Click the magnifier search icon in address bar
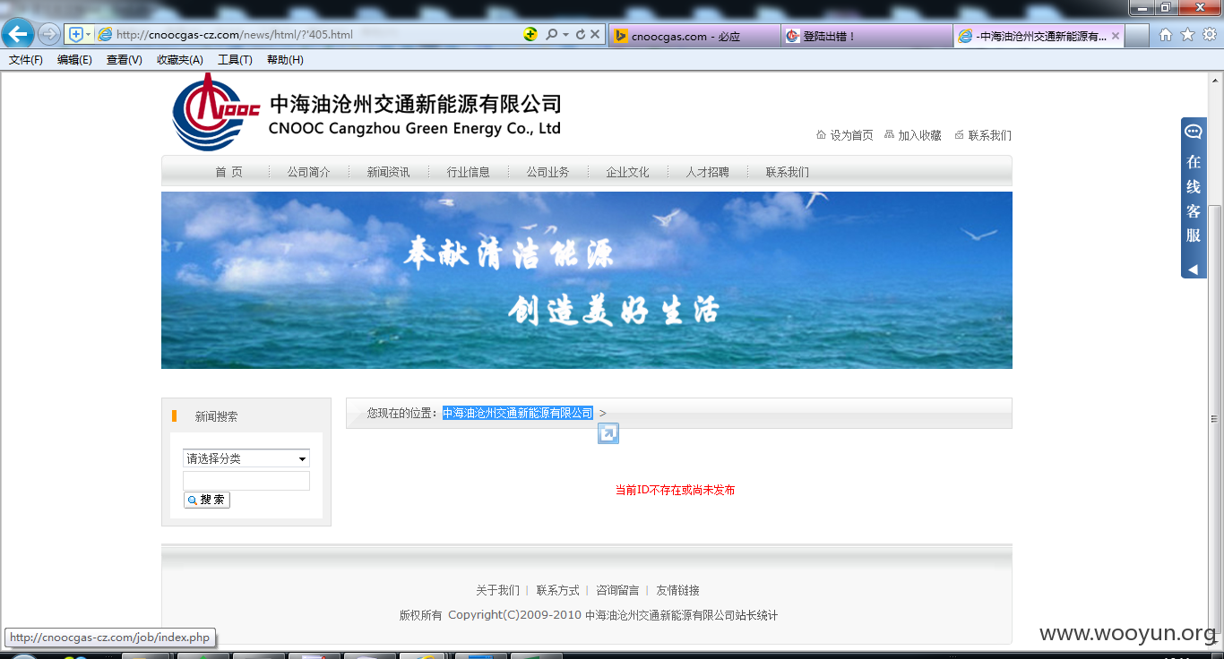This screenshot has width=1224, height=659. coord(552,35)
